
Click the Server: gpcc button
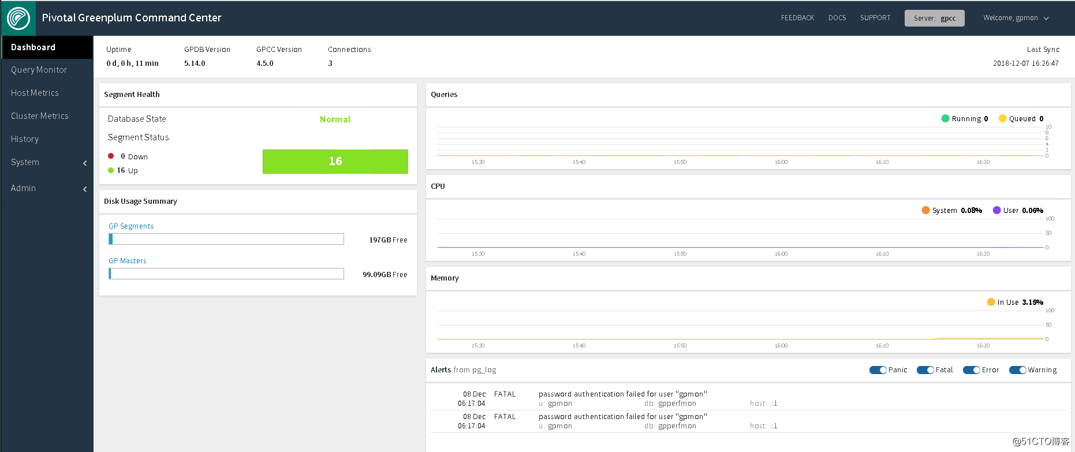tap(934, 18)
